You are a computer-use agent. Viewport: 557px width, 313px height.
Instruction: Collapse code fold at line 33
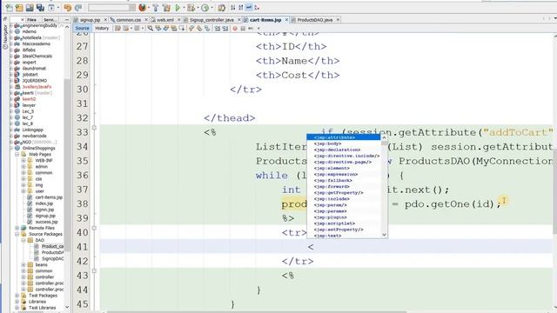click(x=94, y=128)
